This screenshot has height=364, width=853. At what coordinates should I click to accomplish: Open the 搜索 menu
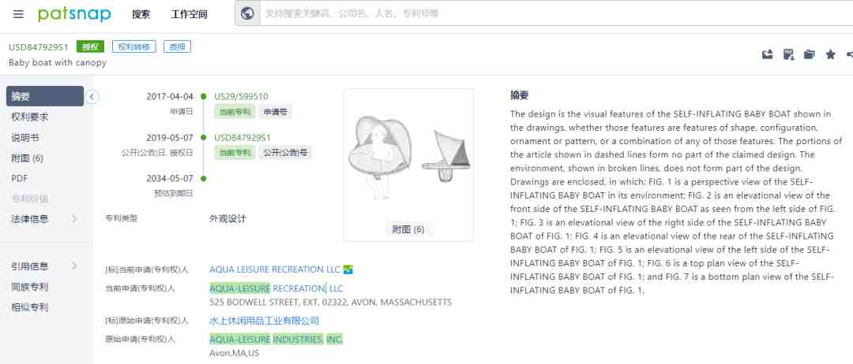pyautogui.click(x=141, y=15)
